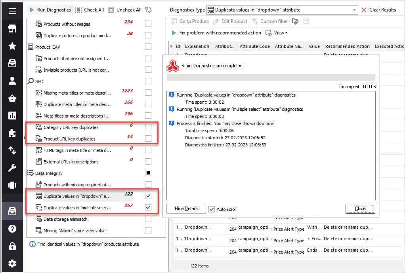The height and width of the screenshot is (273, 405).
Task: Click the Recommended Action column header
Action: [348, 46]
